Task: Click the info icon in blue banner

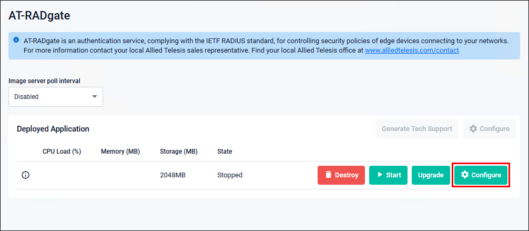Action: click(16, 40)
